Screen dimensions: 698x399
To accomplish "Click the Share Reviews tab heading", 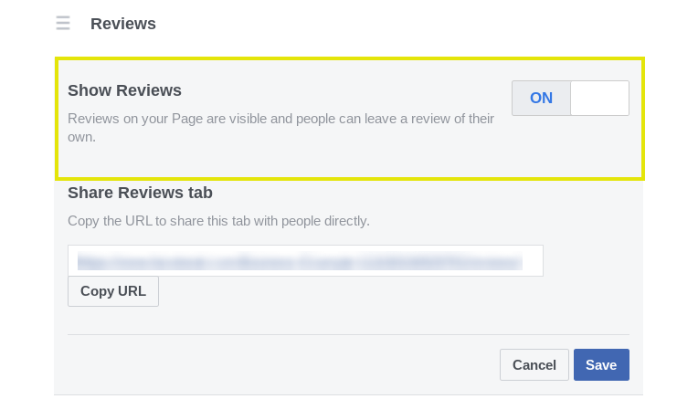I will point(140,193).
